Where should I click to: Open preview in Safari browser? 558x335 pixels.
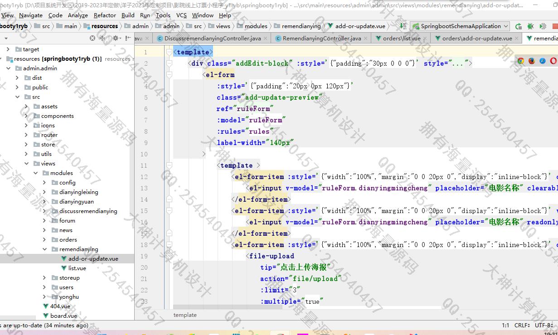point(543,61)
